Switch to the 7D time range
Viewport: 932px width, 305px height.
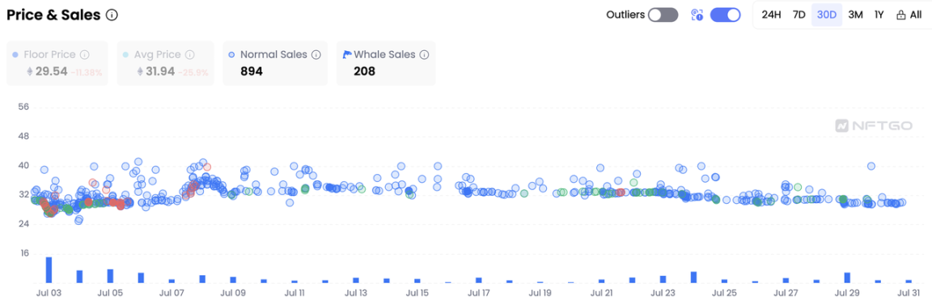coord(799,15)
